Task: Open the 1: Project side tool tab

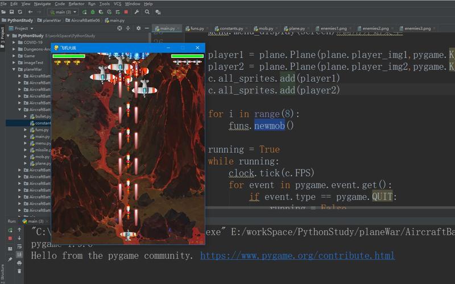Action: tap(3, 37)
